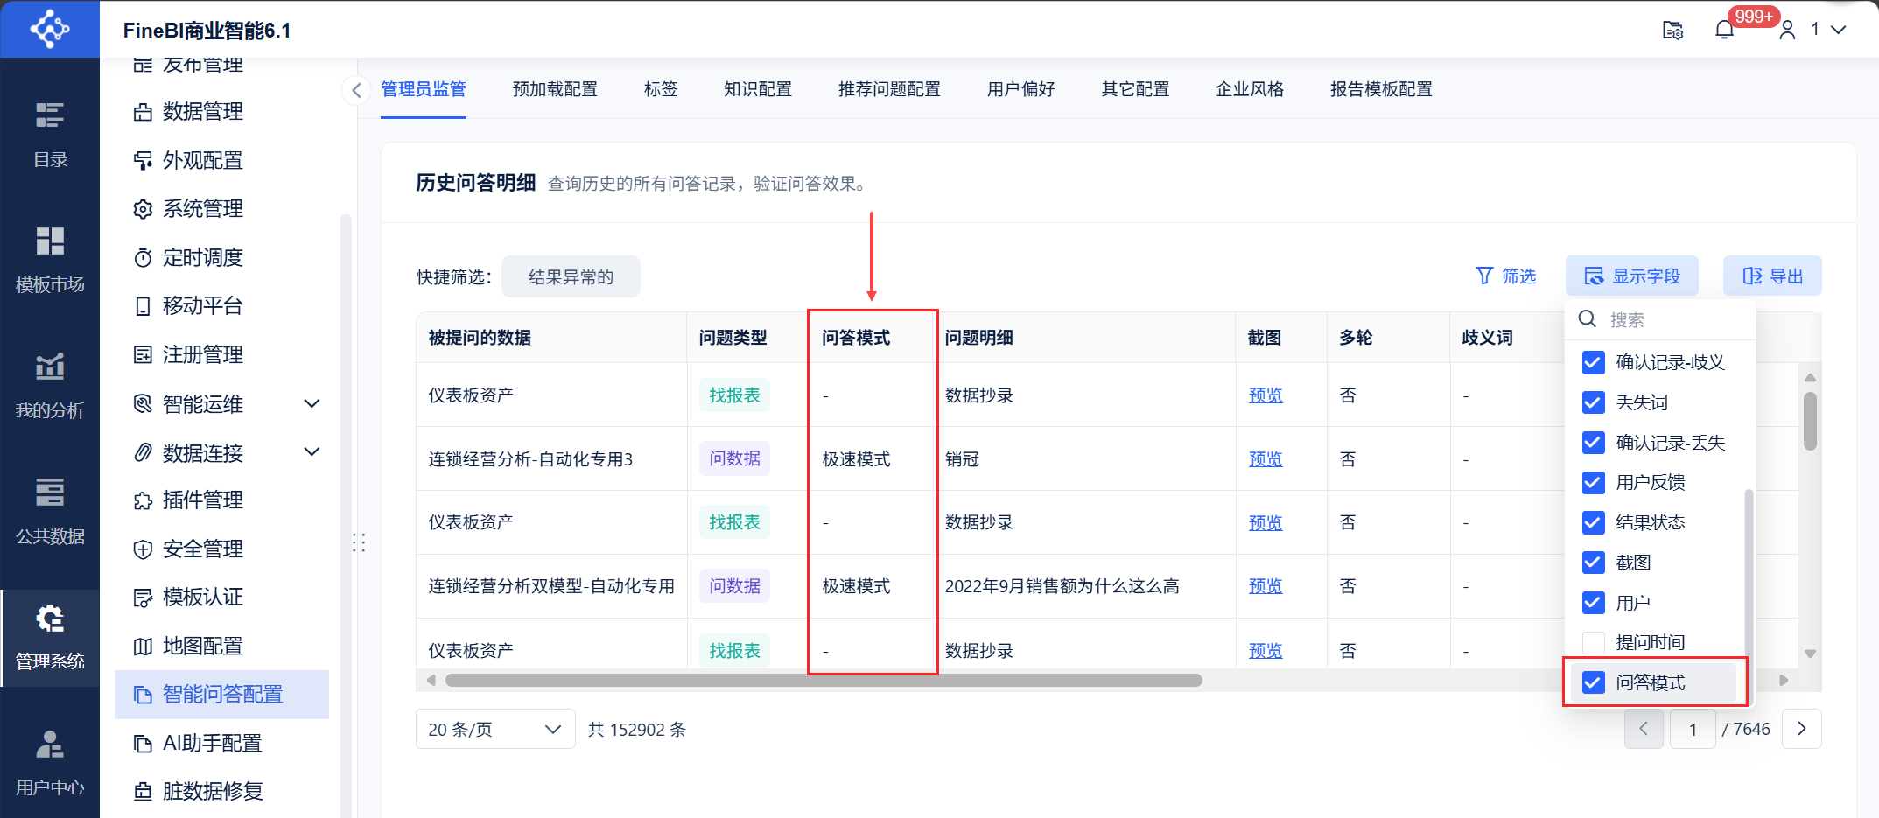Expand the 智能运维 menu group

point(312,403)
